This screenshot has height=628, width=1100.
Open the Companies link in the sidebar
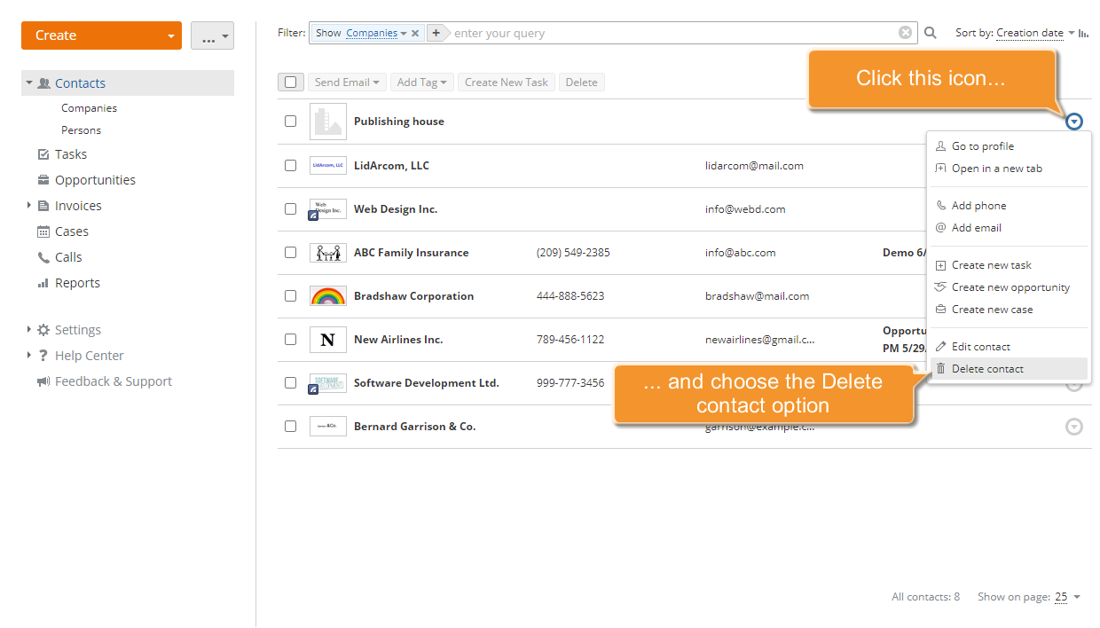coord(89,108)
